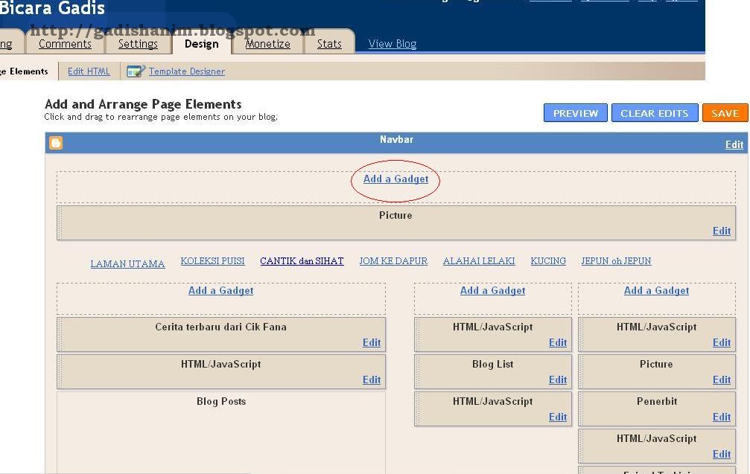Open the KOLEKSI PUISI page link

212,261
